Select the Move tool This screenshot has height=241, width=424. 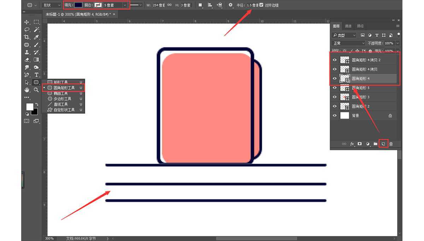coord(27,22)
